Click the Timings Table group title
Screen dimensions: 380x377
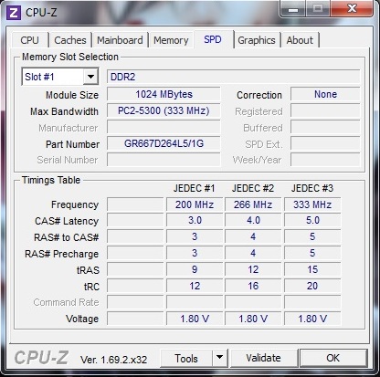coord(51,180)
